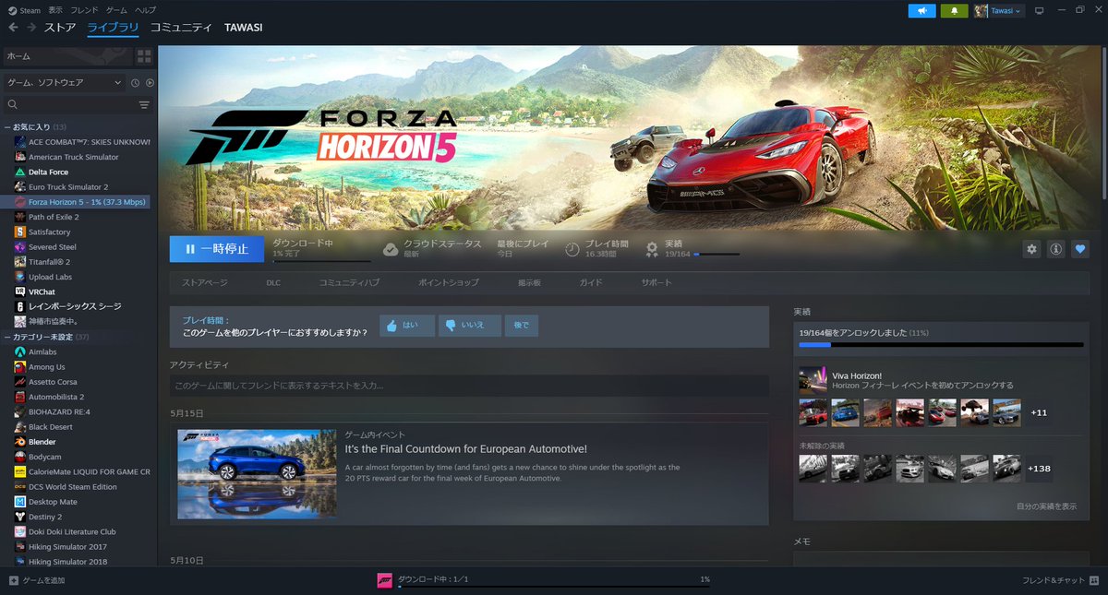Open the TAWASI profile tab
The image size is (1108, 595).
point(243,28)
